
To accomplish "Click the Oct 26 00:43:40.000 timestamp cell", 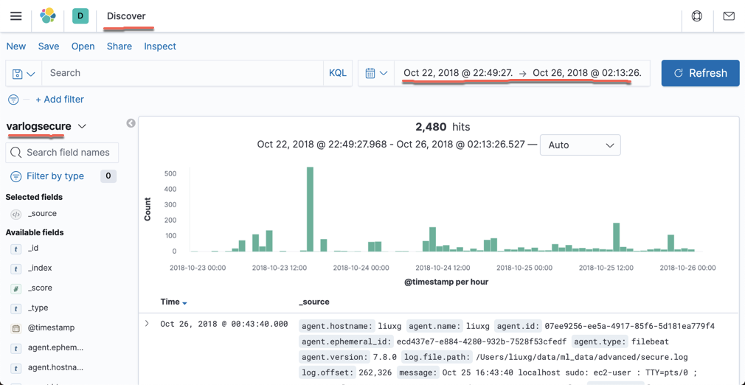I will click(223, 325).
